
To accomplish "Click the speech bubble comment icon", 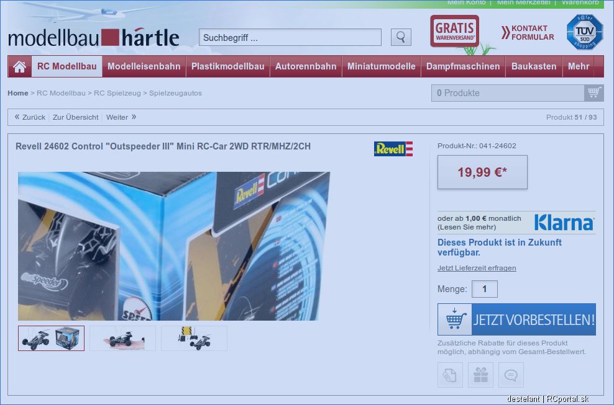I will 511,375.
